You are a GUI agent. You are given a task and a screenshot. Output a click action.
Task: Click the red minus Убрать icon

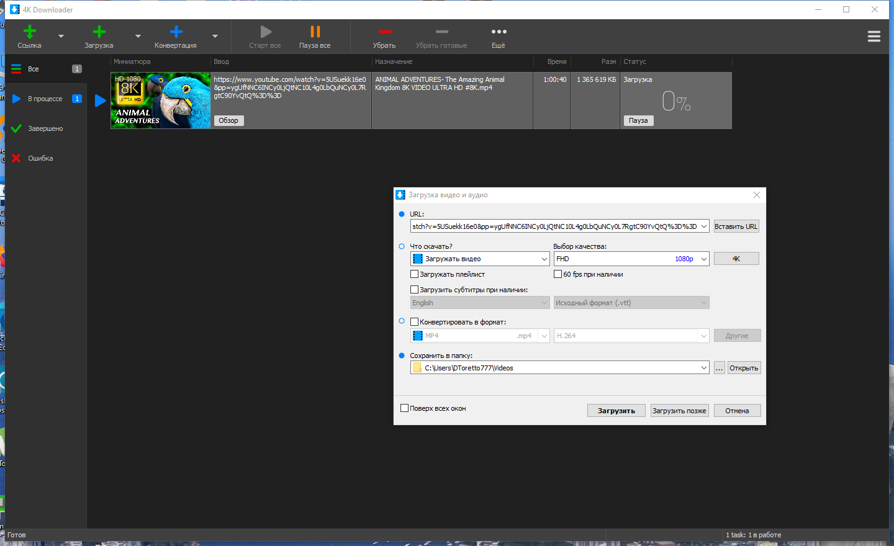click(384, 32)
